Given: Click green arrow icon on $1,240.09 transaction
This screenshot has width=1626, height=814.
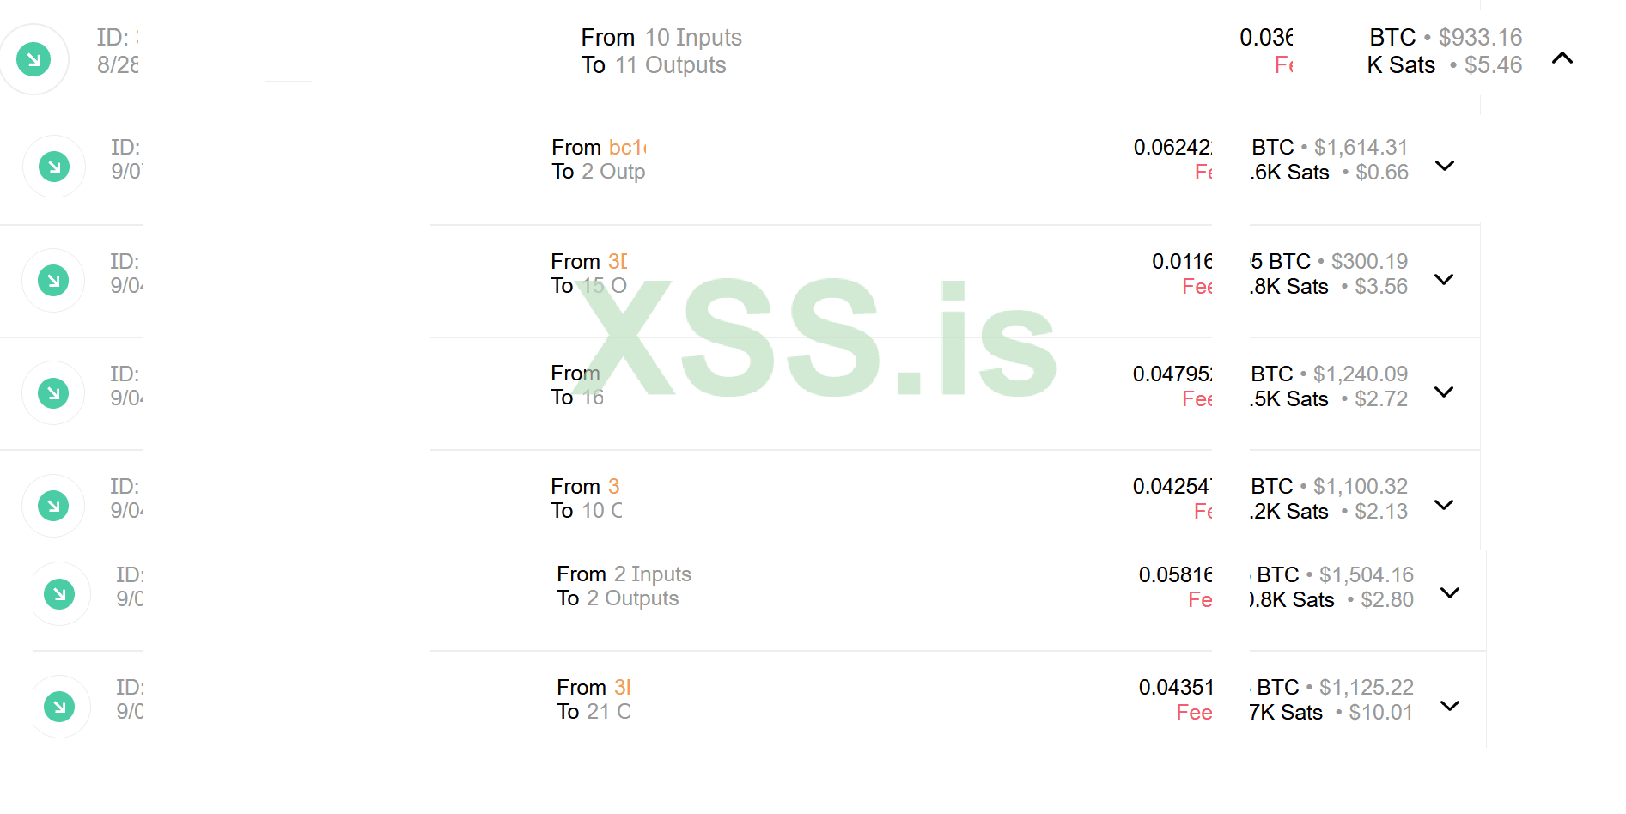Looking at the screenshot, I should coord(53,393).
